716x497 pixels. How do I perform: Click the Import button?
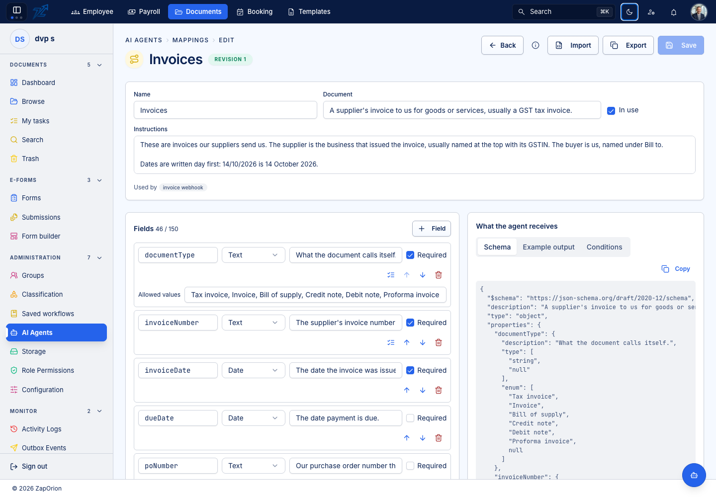tap(573, 45)
